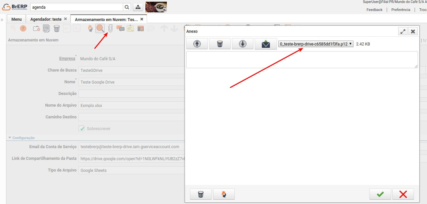Click the global search field containing agenda
This screenshot has height=204, width=427.
click(x=77, y=7)
